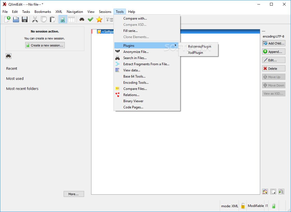Click the Append... button
Viewport: 291px width, 212px height.
[274, 52]
